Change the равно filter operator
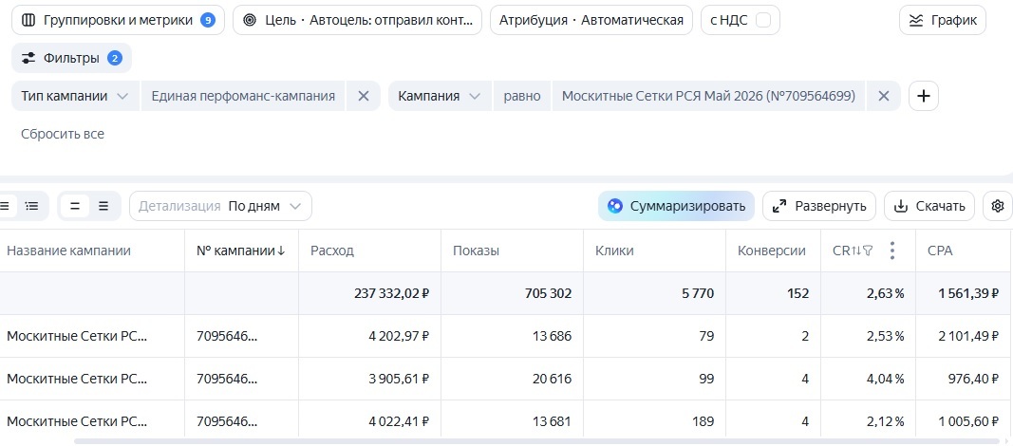The width and height of the screenshot is (1013, 446). [x=522, y=96]
